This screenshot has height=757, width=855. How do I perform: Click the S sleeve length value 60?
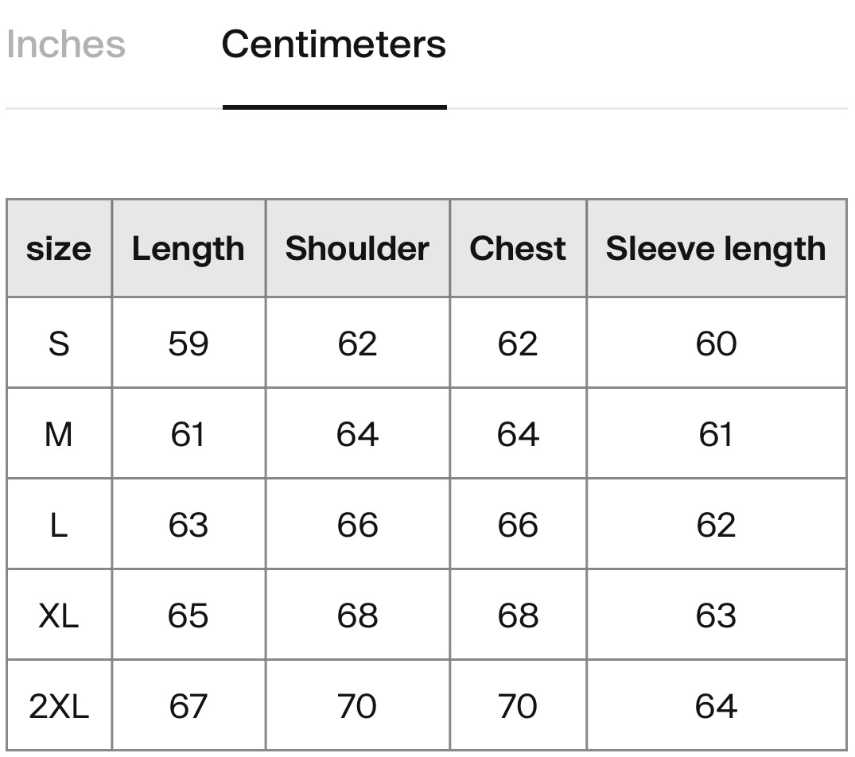pyautogui.click(x=716, y=344)
